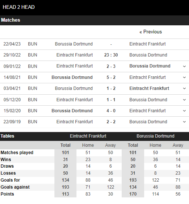Viewport: 189px width, 204px height.
Task: Expand the 05/12/20 match row chevron
Action: (184, 100)
